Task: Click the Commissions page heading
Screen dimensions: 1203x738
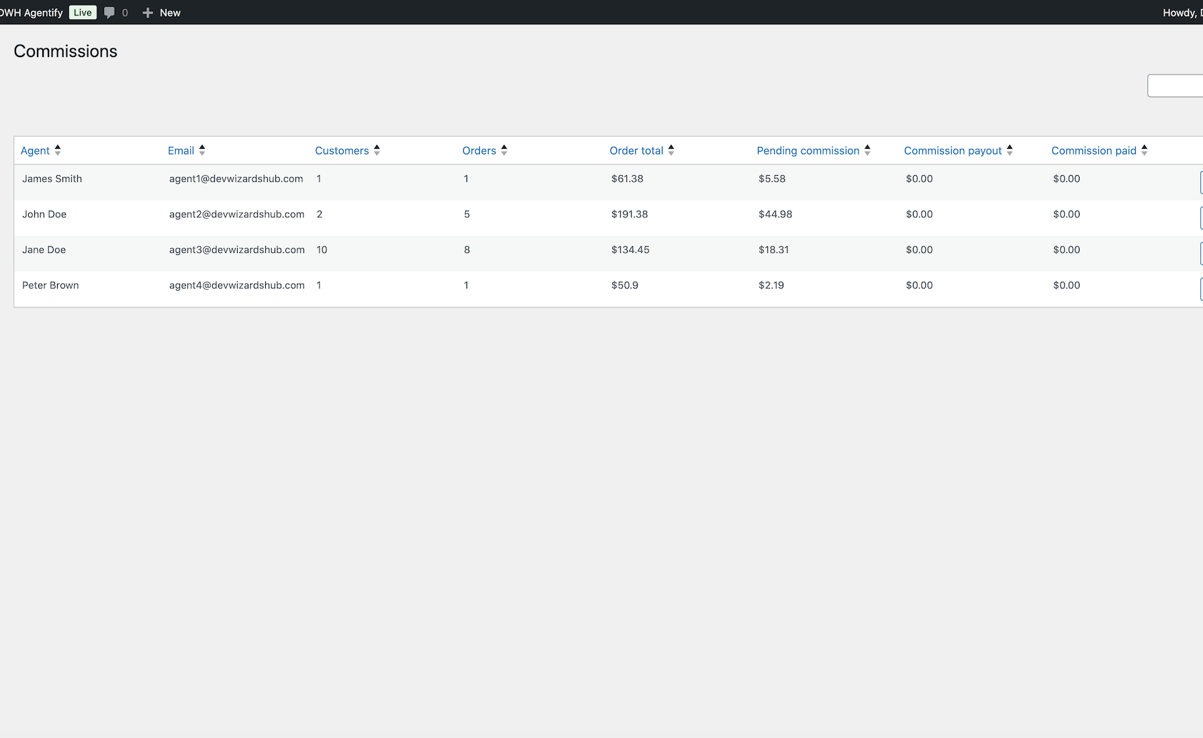Action: (65, 52)
